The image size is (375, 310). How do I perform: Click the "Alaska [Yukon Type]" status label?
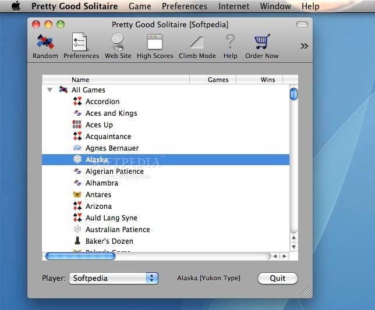pyautogui.click(x=208, y=278)
